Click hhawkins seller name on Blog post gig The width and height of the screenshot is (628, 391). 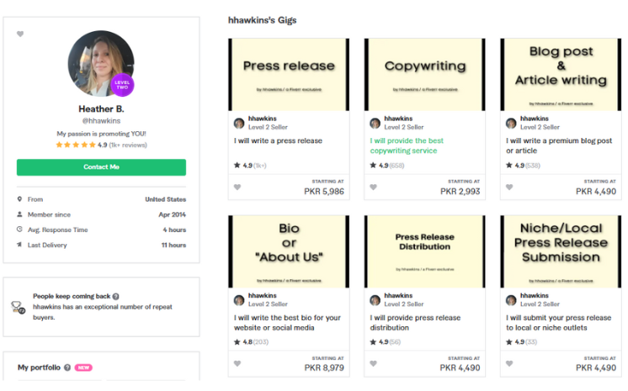click(x=534, y=119)
